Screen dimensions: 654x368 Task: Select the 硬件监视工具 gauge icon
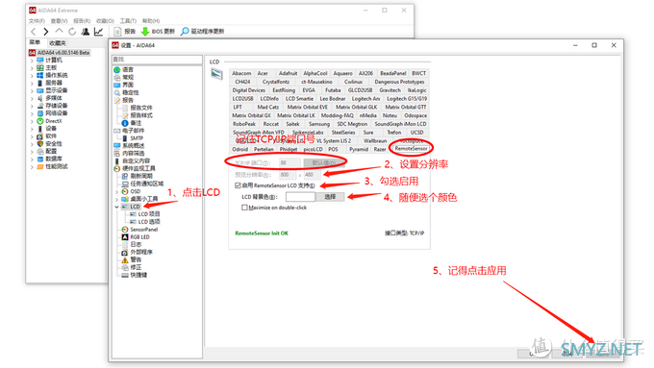click(117, 168)
